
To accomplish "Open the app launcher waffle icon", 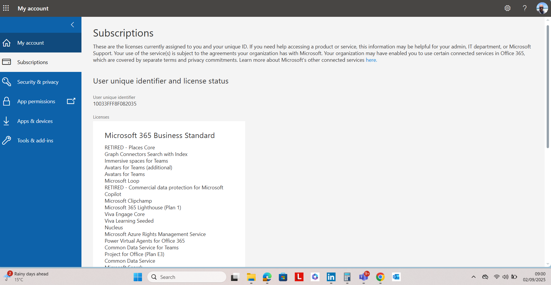I will pyautogui.click(x=6, y=8).
